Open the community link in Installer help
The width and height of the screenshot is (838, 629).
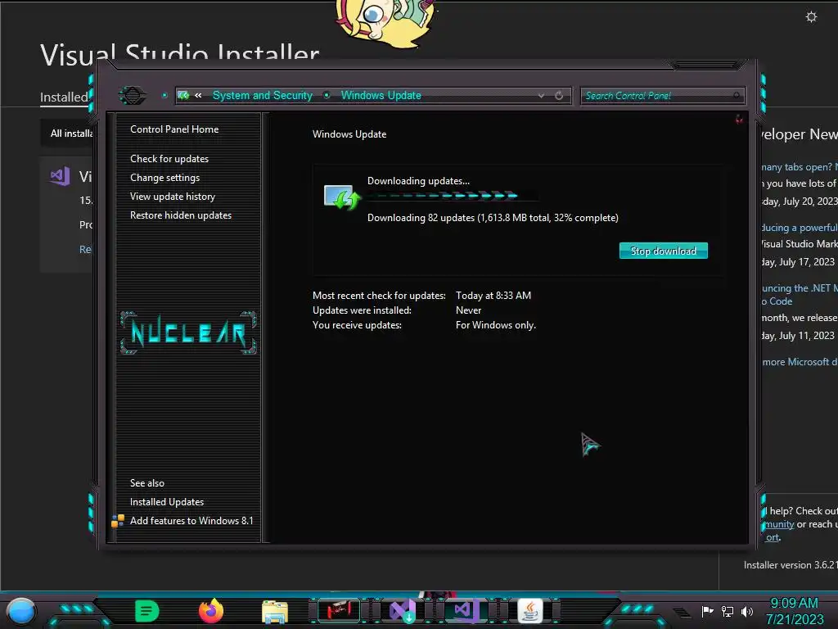(x=778, y=525)
